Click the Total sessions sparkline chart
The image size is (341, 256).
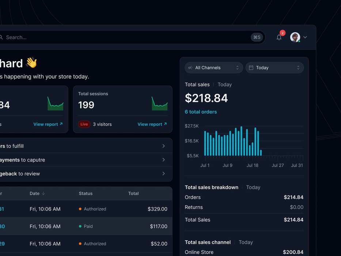point(160,104)
